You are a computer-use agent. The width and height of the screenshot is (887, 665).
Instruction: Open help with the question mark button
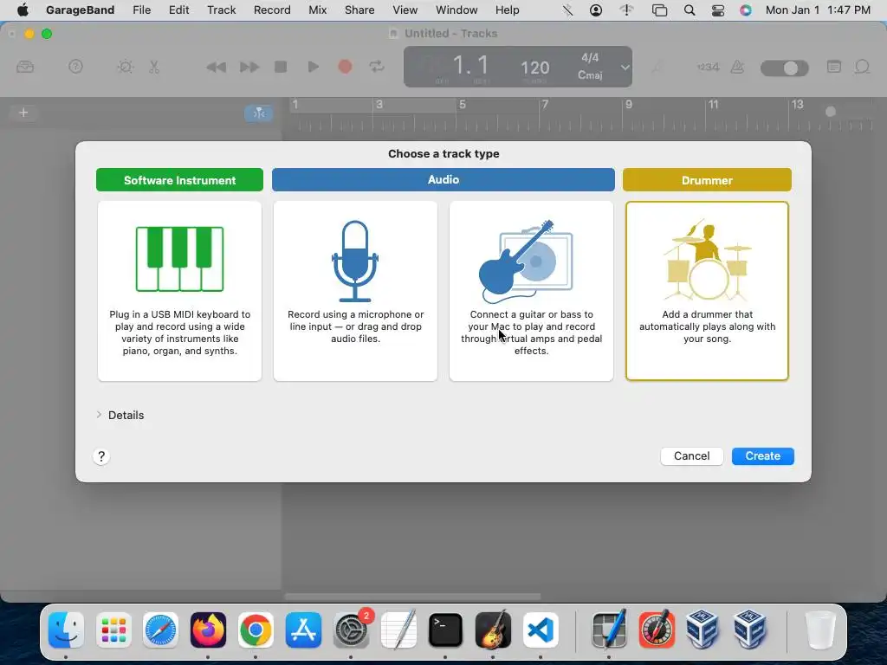coord(101,456)
